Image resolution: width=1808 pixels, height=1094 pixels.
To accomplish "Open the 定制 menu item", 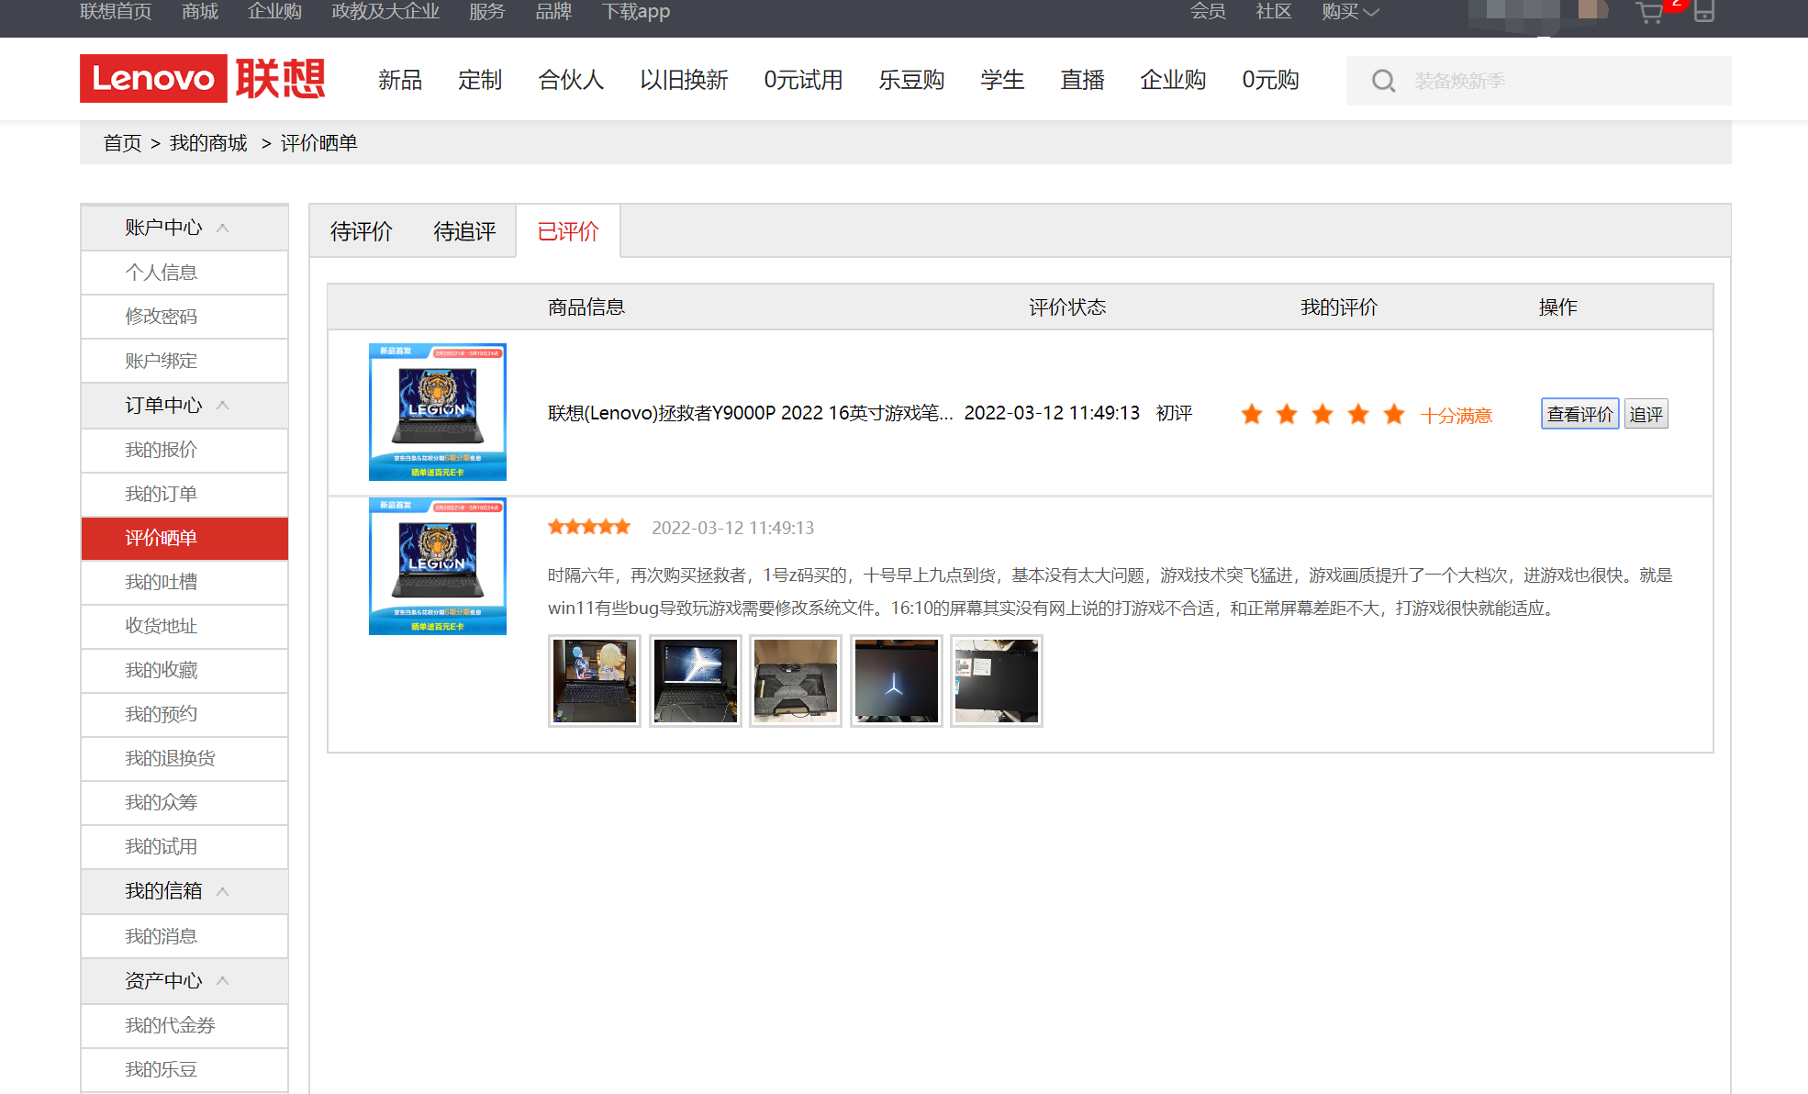I will [480, 80].
